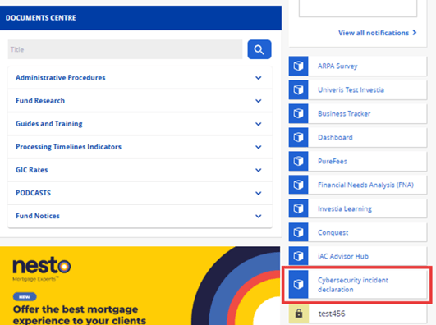Open Cybersecurity incident declaration link
The image size is (436, 325).
point(353,285)
